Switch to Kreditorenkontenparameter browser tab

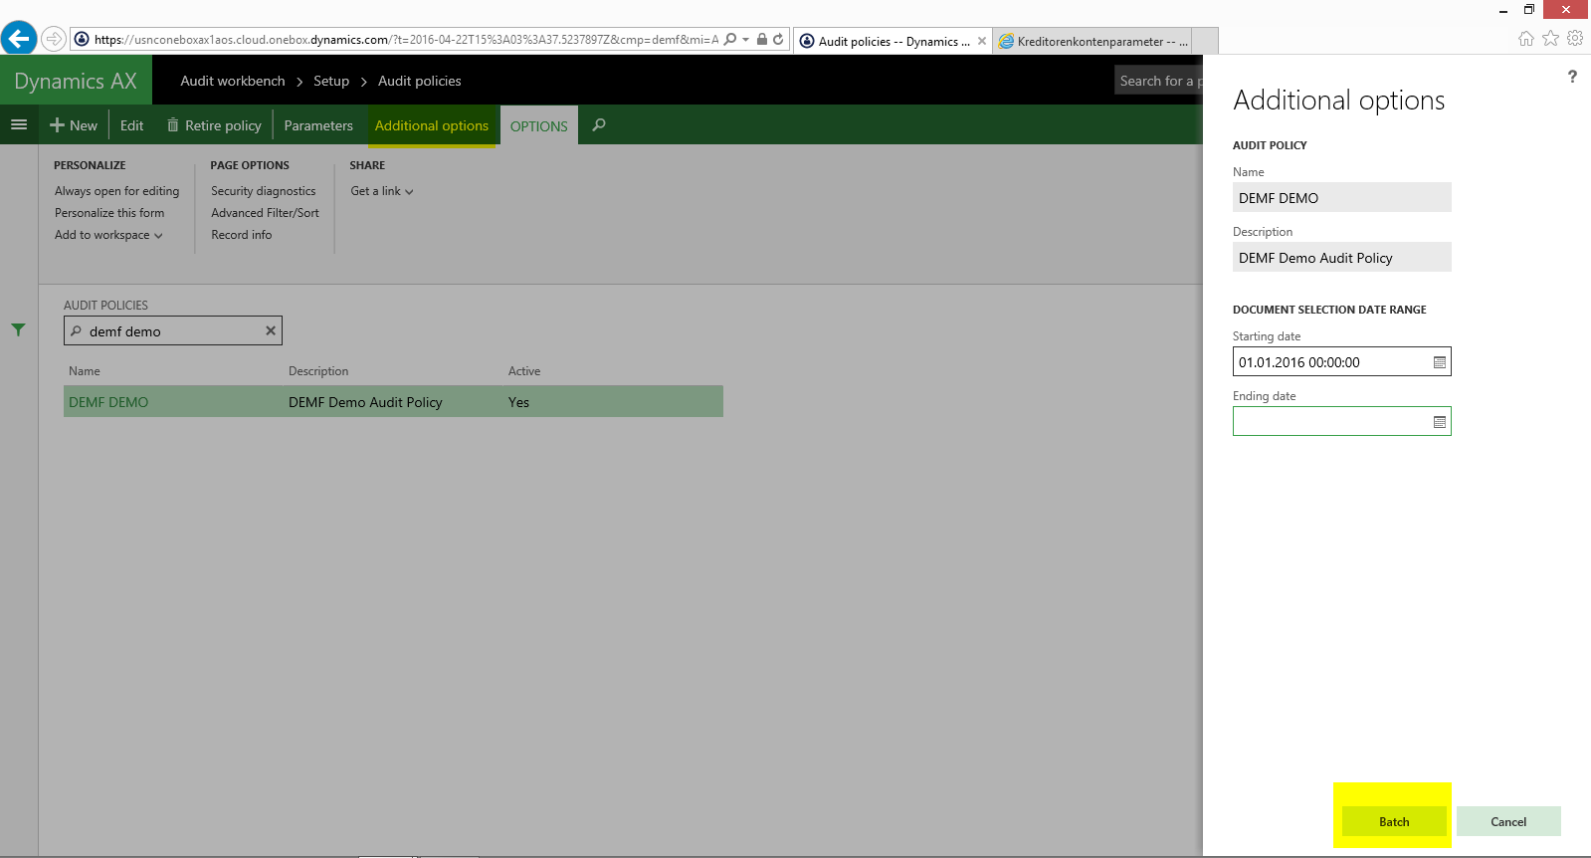point(1094,41)
